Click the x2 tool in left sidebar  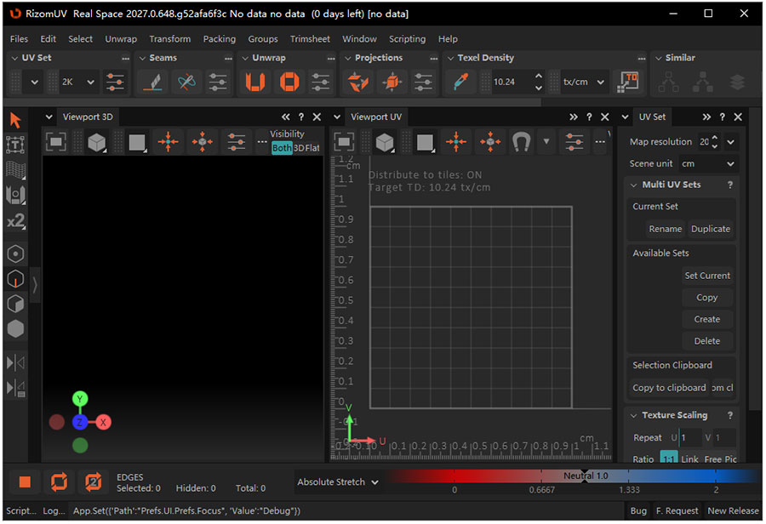tap(15, 220)
